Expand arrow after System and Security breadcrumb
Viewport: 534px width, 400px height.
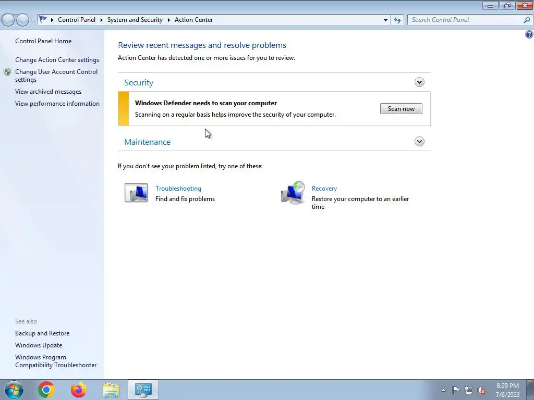point(168,20)
